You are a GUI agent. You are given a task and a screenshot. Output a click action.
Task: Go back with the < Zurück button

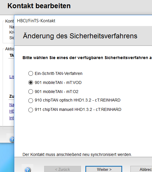click(63, 169)
